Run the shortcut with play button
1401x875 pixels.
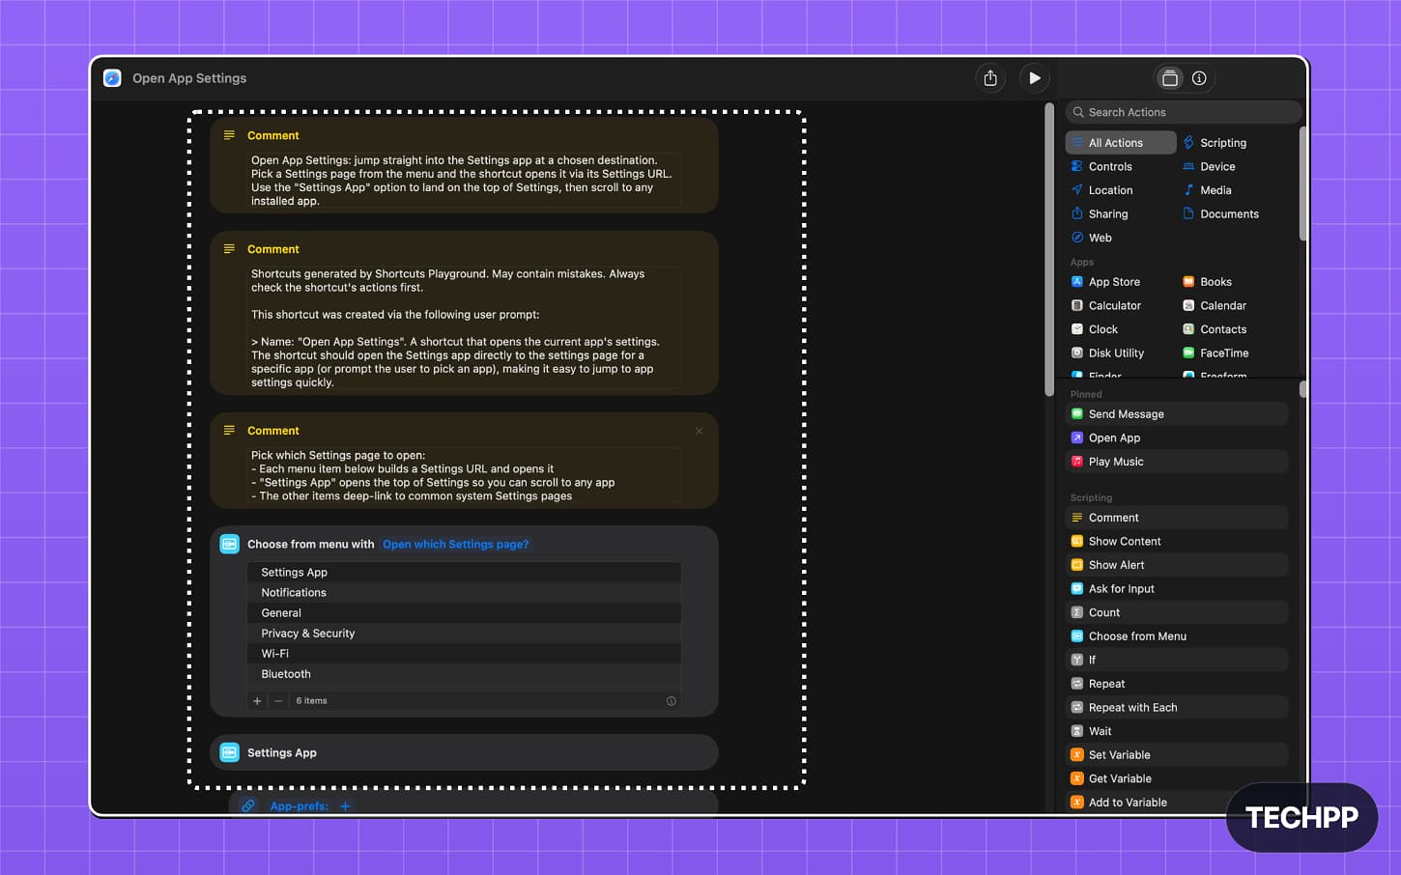1035,78
